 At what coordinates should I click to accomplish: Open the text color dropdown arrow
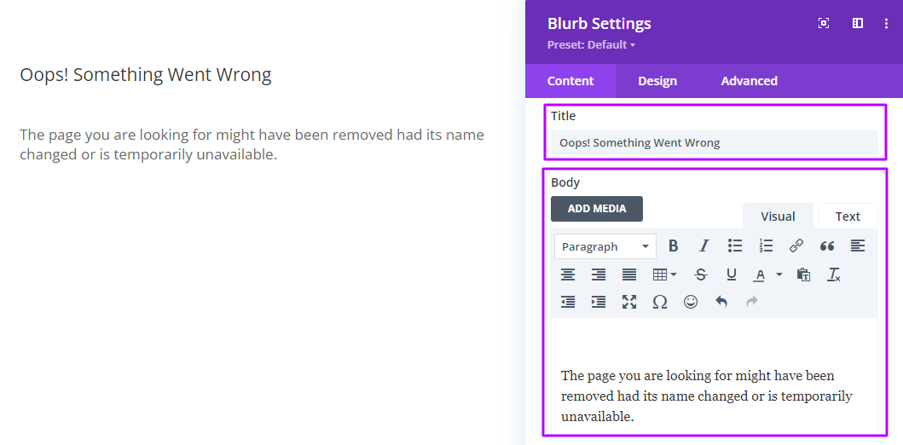(x=779, y=275)
